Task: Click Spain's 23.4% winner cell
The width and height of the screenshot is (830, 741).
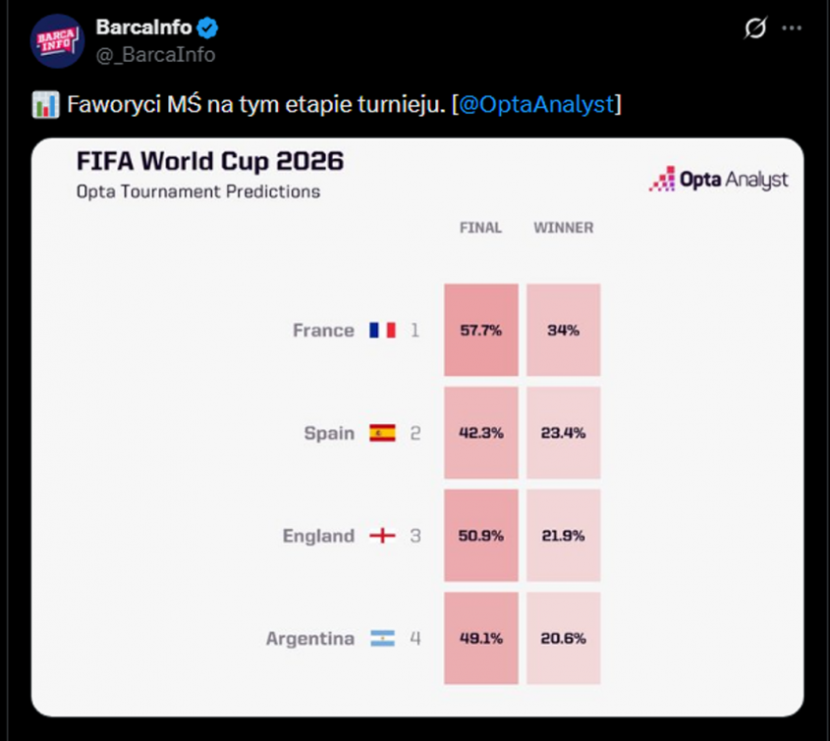Action: coord(563,433)
